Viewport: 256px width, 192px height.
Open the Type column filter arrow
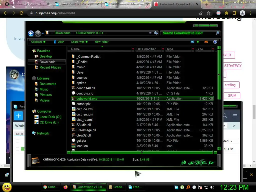(x=193, y=49)
